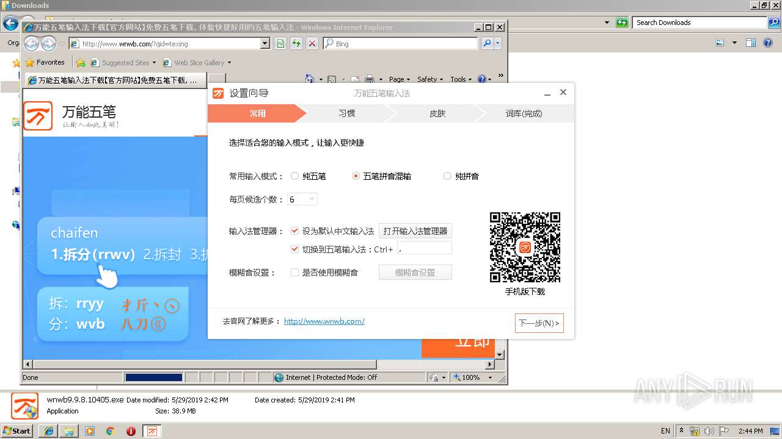782x439 pixels.
Task: Click the QR code for mobile download
Action: click(525, 247)
